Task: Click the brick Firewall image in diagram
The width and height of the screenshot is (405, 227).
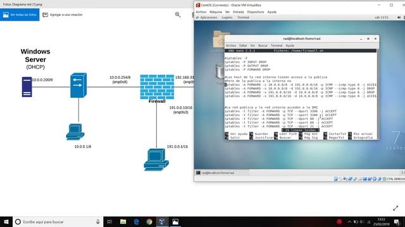Action: tap(157, 87)
